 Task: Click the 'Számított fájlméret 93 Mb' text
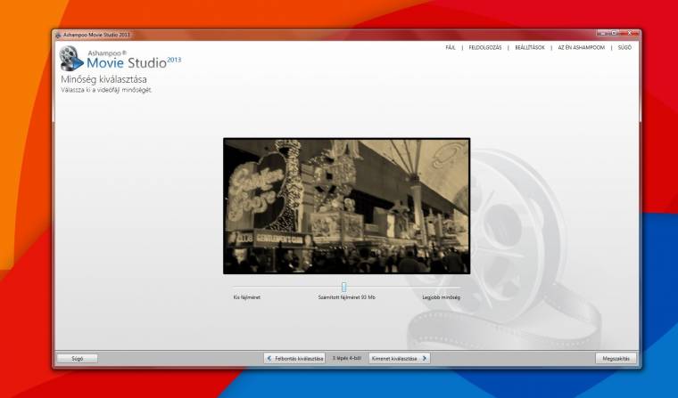point(346,297)
